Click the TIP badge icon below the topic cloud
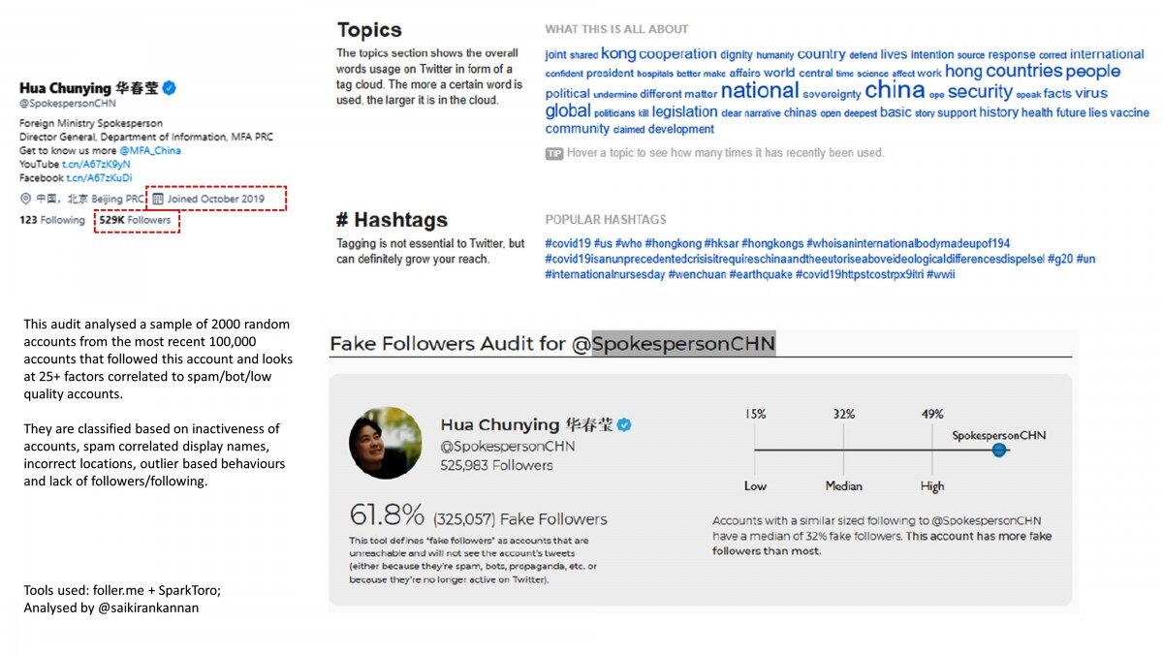The height and width of the screenshot is (654, 1163). coord(554,153)
